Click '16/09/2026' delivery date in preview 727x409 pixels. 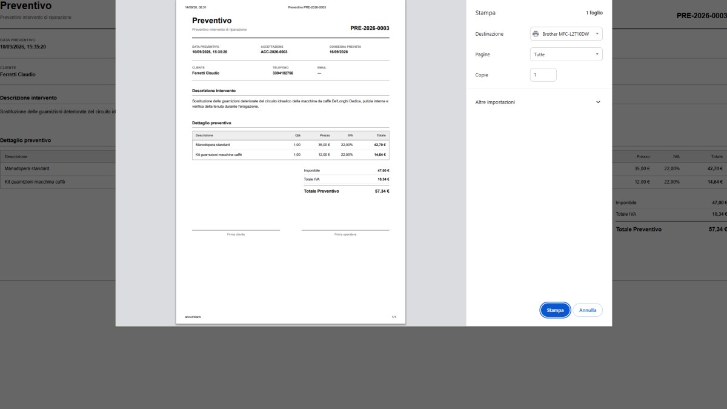tap(339, 52)
